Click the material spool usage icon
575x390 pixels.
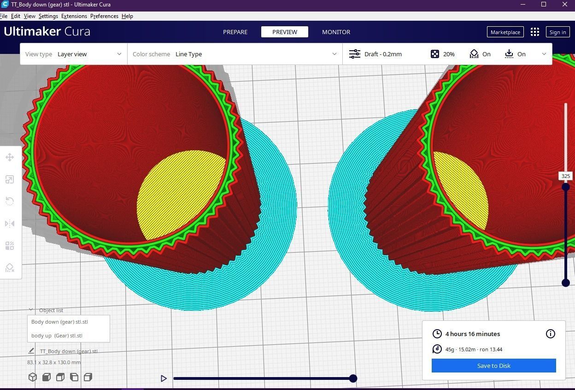point(437,349)
